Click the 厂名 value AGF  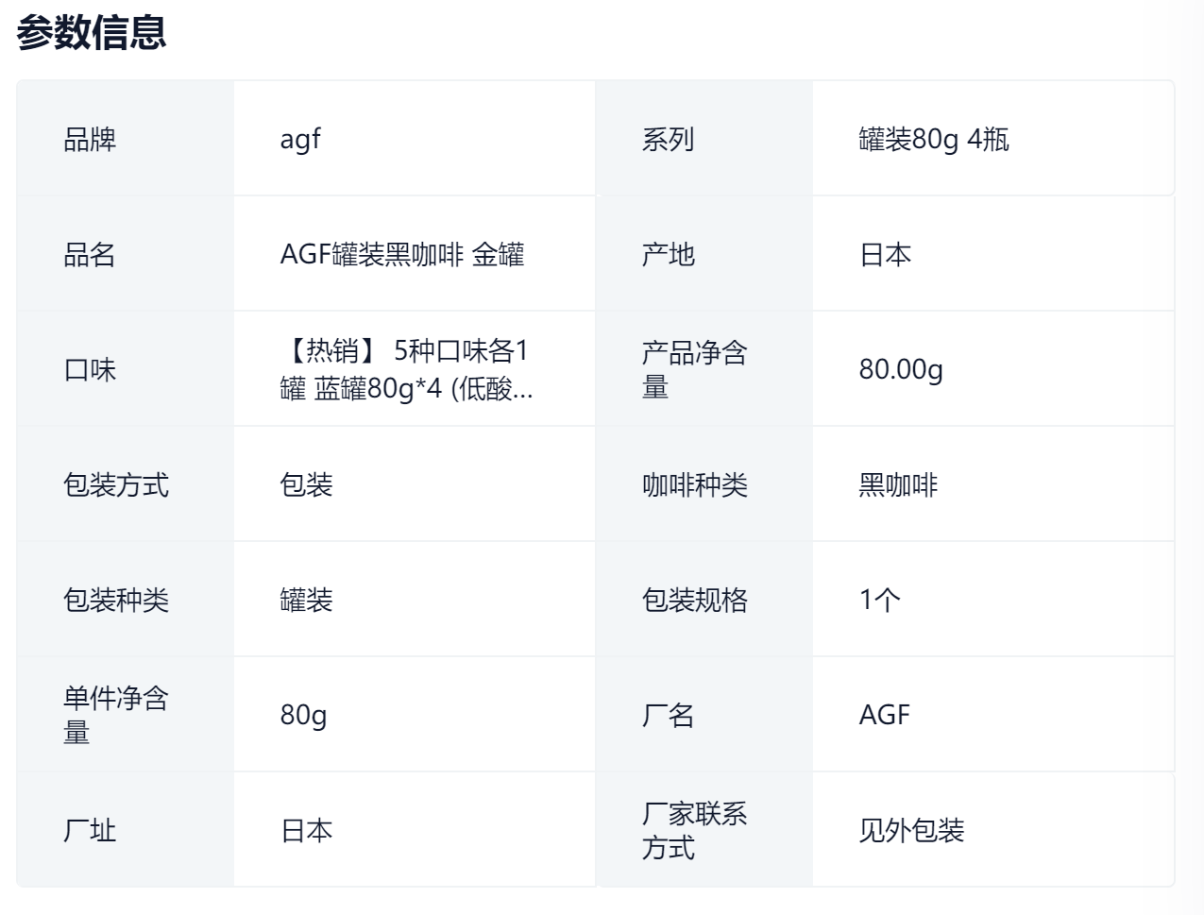pyautogui.click(x=884, y=715)
